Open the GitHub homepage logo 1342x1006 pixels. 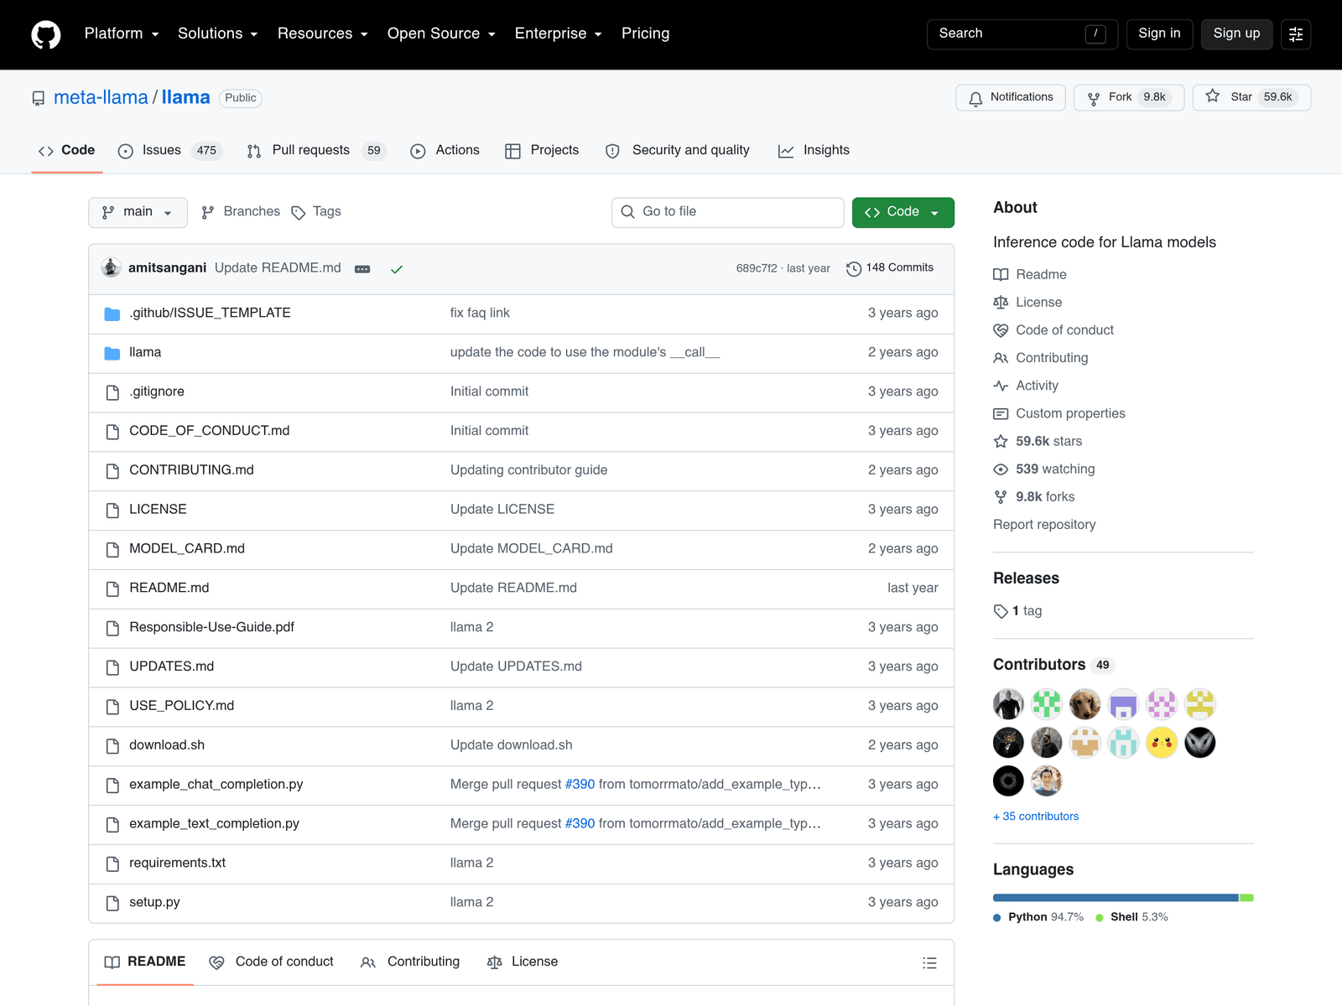pyautogui.click(x=46, y=34)
